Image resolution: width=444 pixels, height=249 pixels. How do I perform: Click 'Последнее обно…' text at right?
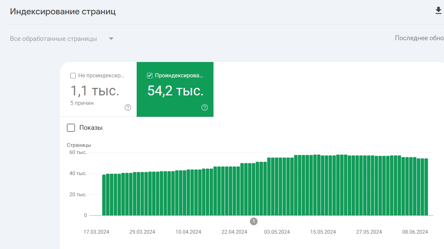419,38
